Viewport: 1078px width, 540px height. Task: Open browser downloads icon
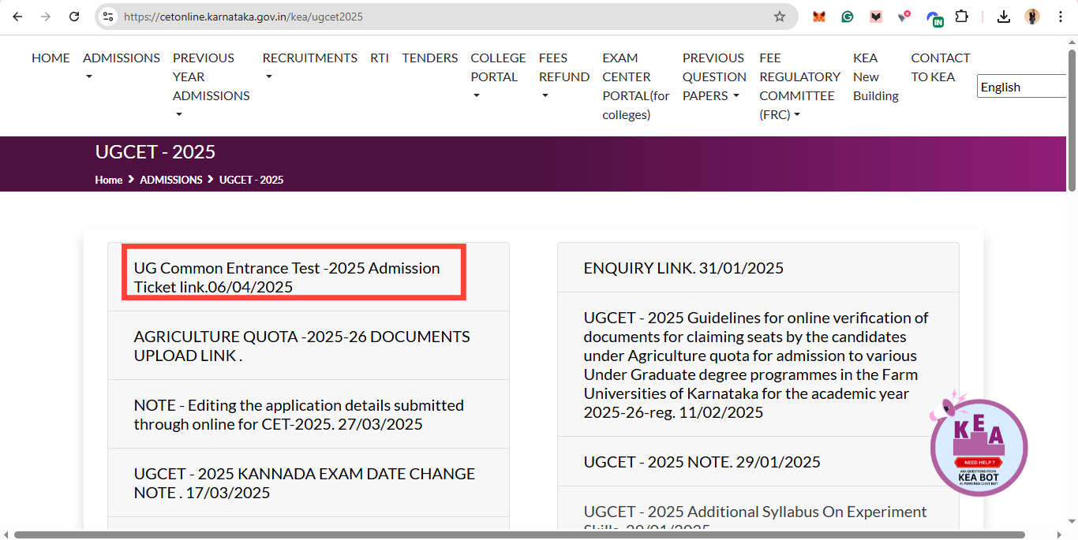(x=1004, y=17)
